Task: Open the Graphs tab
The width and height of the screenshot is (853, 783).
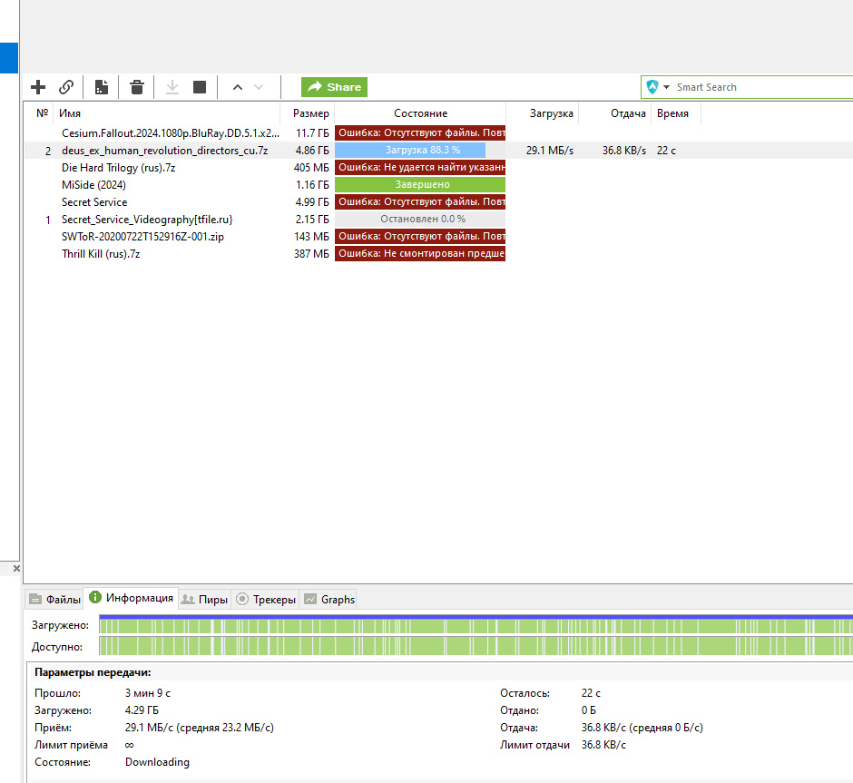Action: click(x=329, y=599)
